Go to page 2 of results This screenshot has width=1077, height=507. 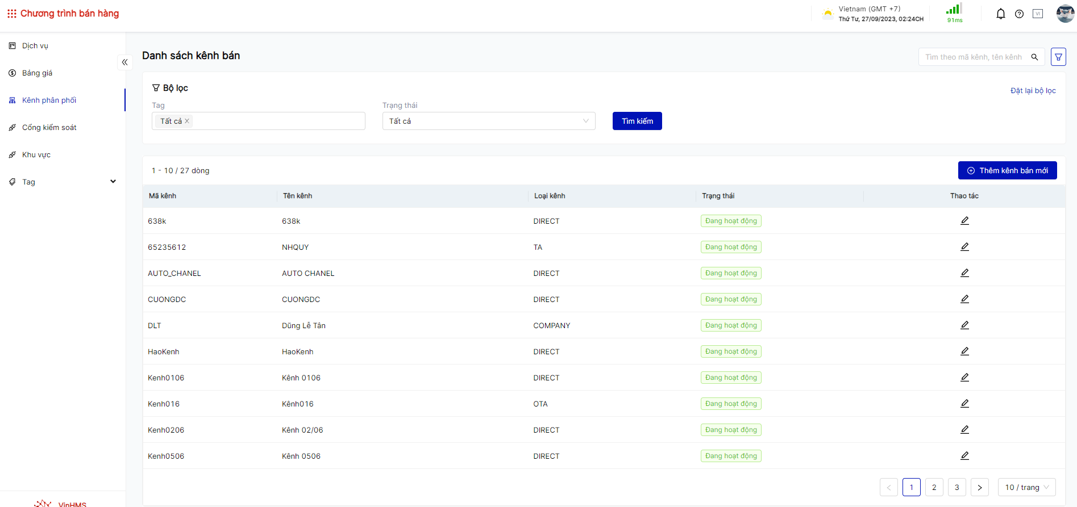934,487
